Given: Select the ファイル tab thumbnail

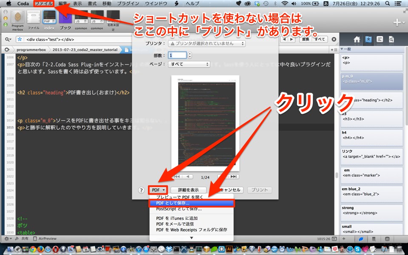Looking at the screenshot, I should (x=34, y=20).
